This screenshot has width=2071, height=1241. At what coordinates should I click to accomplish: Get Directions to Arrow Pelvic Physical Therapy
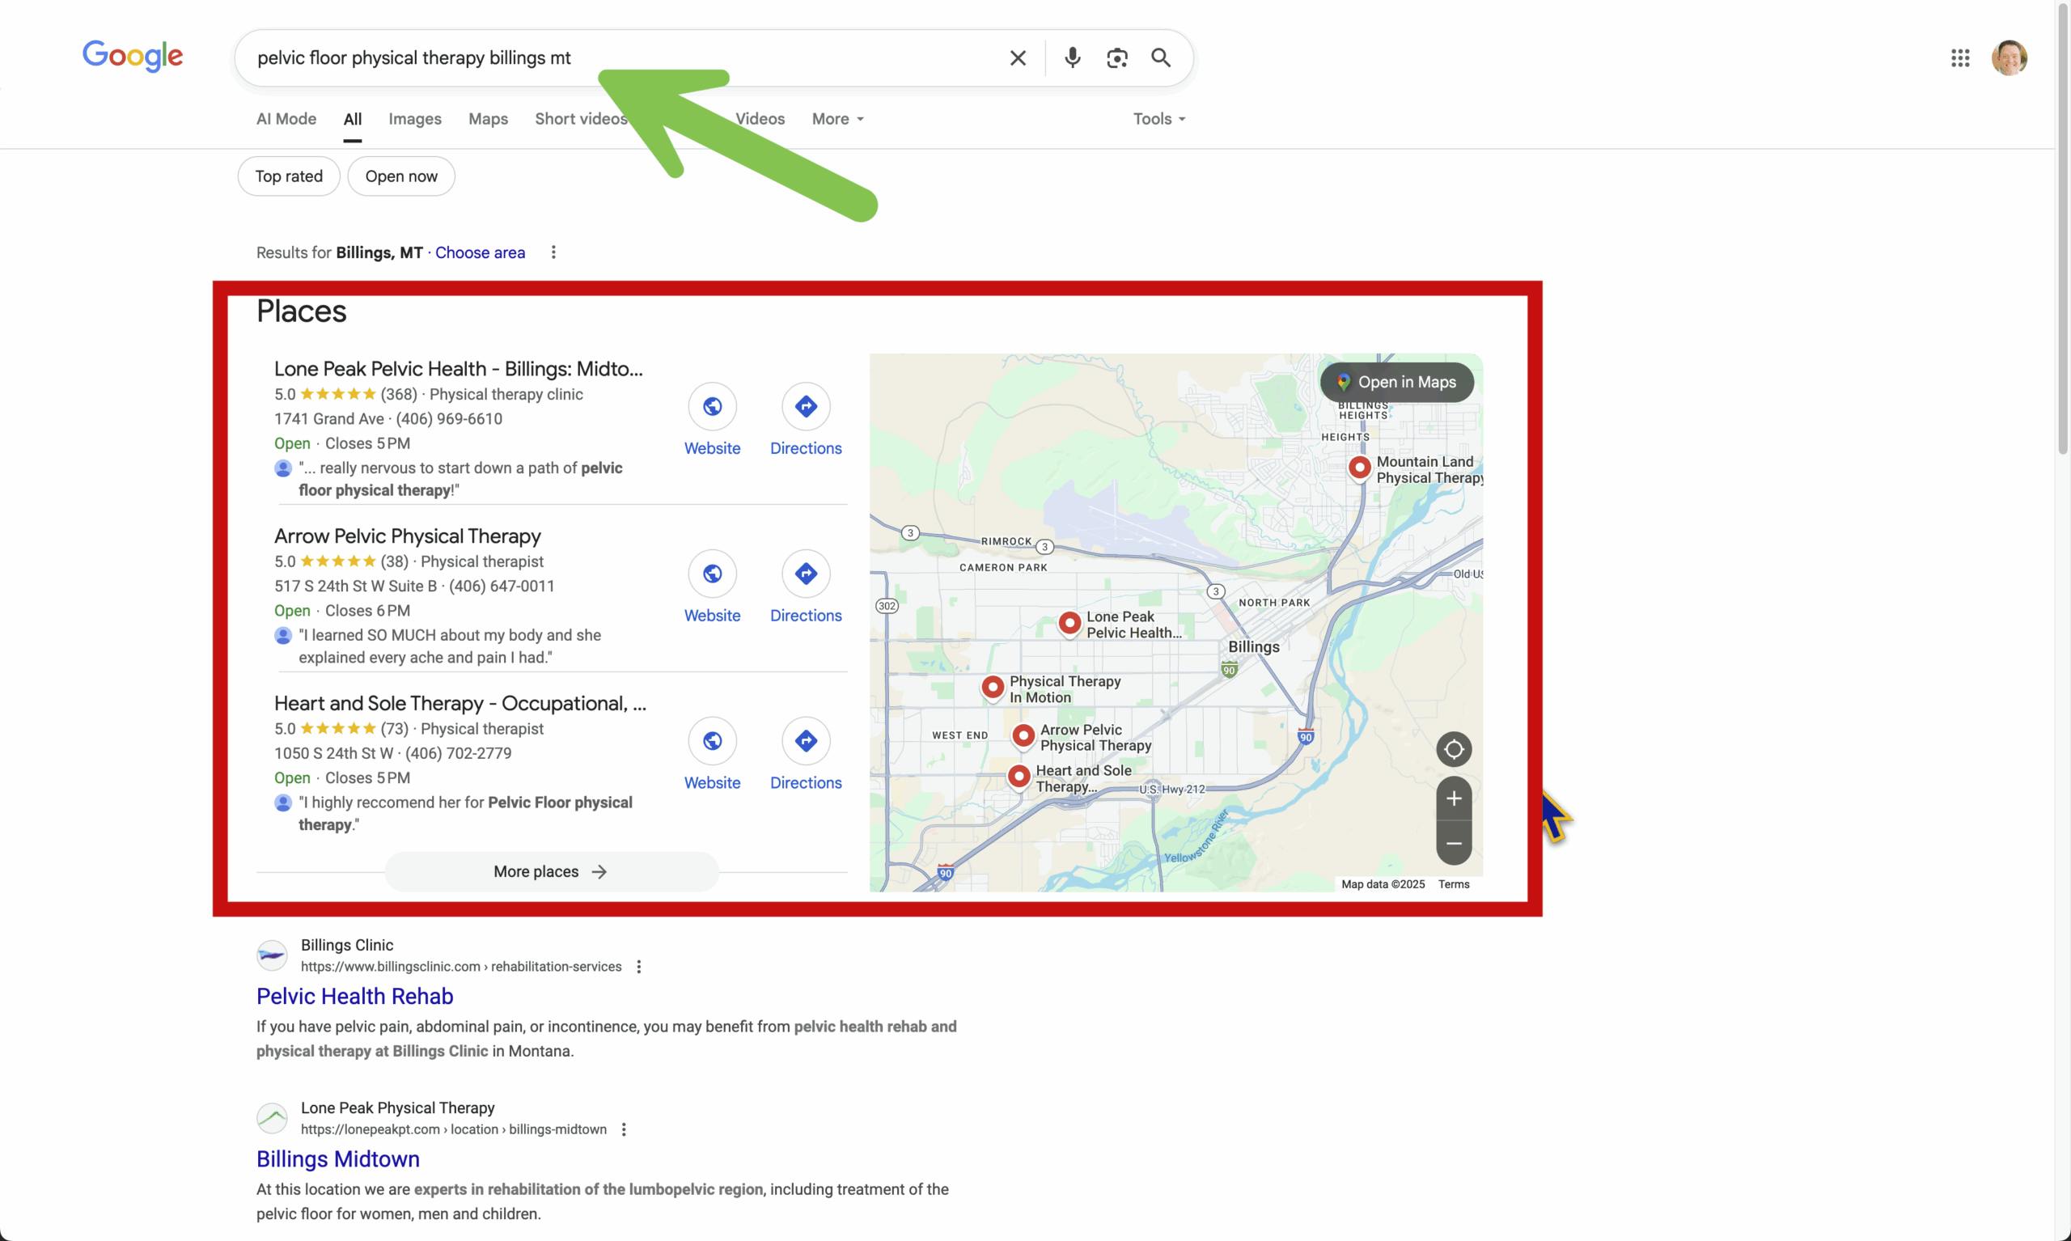(806, 574)
